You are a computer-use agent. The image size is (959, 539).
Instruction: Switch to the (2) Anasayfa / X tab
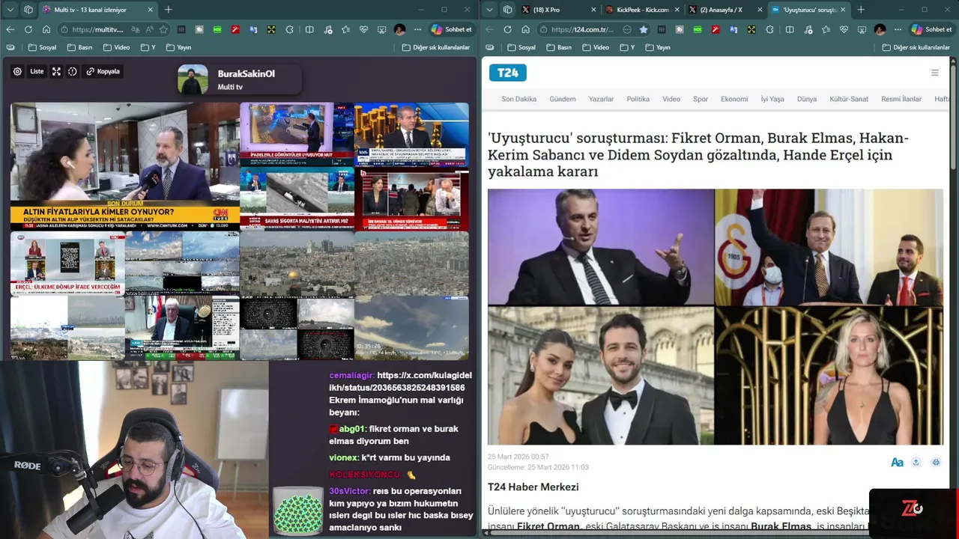[x=724, y=10]
